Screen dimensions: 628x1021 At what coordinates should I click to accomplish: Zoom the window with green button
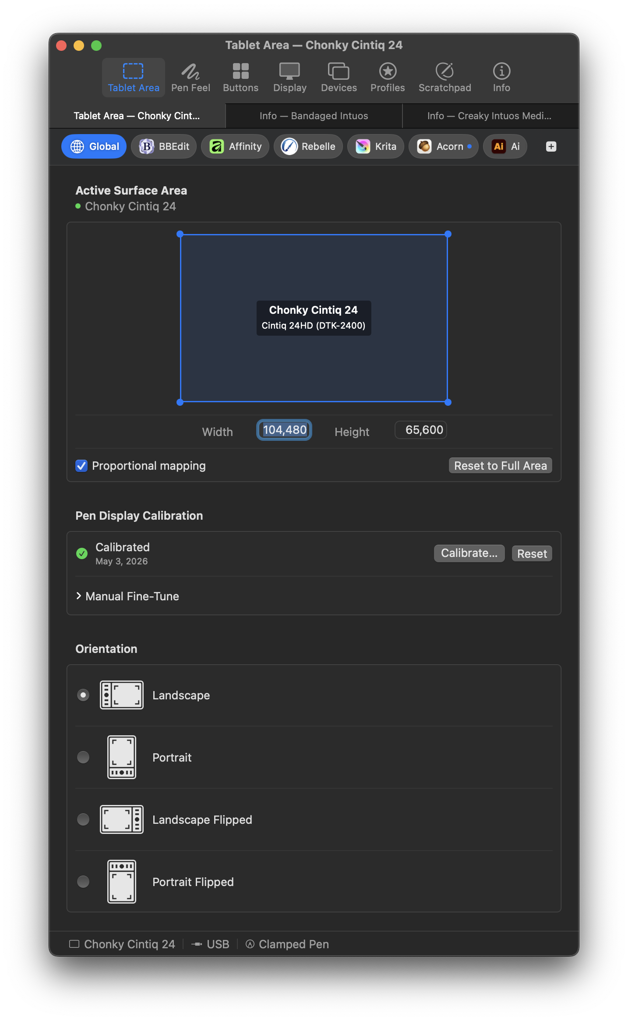point(96,46)
